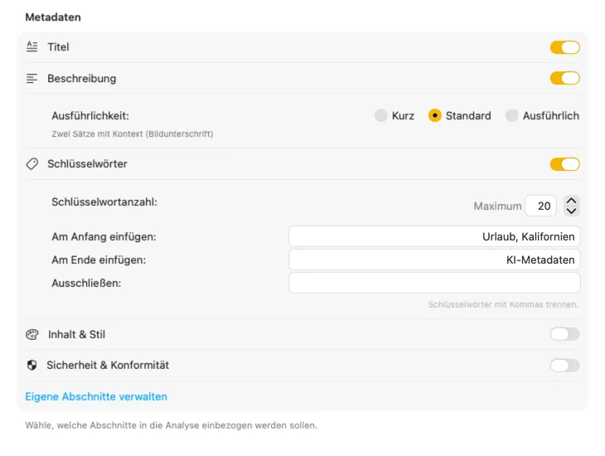Disable the Schlüsselwörter toggle
Image resolution: width=605 pixels, height=456 pixels.
pos(564,164)
